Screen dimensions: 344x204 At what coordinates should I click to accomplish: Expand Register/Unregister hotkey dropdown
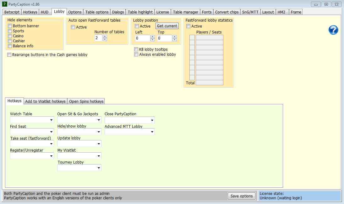coord(51,156)
